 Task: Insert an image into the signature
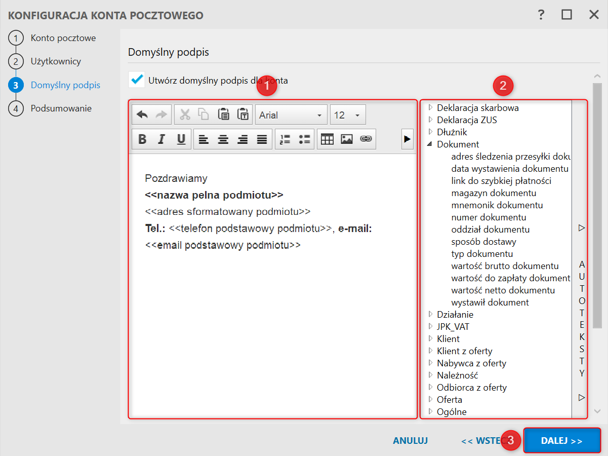pyautogui.click(x=347, y=139)
